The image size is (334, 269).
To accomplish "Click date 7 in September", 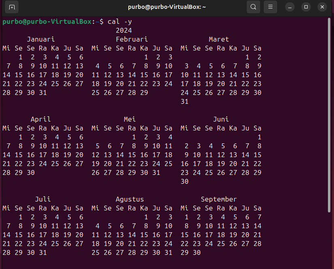I will (260, 217).
